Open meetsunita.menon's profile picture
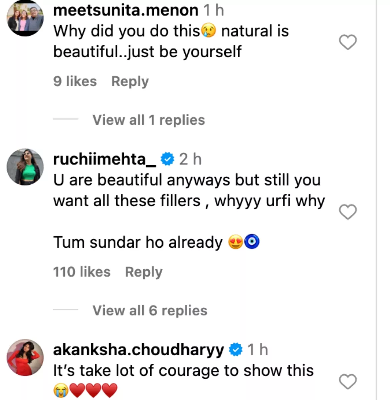The width and height of the screenshot is (390, 400). coord(25,18)
